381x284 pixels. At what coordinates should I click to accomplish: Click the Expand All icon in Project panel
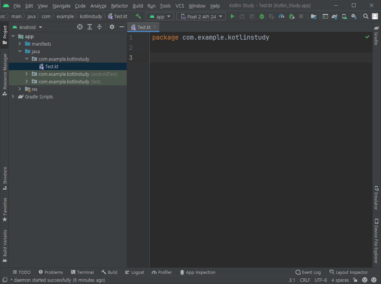click(x=90, y=27)
